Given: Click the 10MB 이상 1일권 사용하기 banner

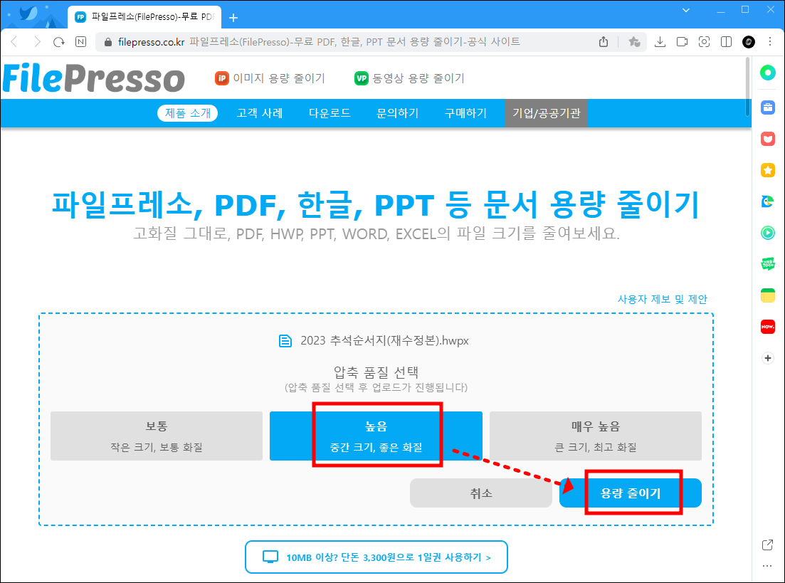Looking at the screenshot, I should [x=376, y=557].
